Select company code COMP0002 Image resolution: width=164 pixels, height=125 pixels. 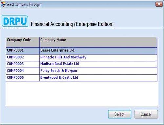(x=23, y=58)
